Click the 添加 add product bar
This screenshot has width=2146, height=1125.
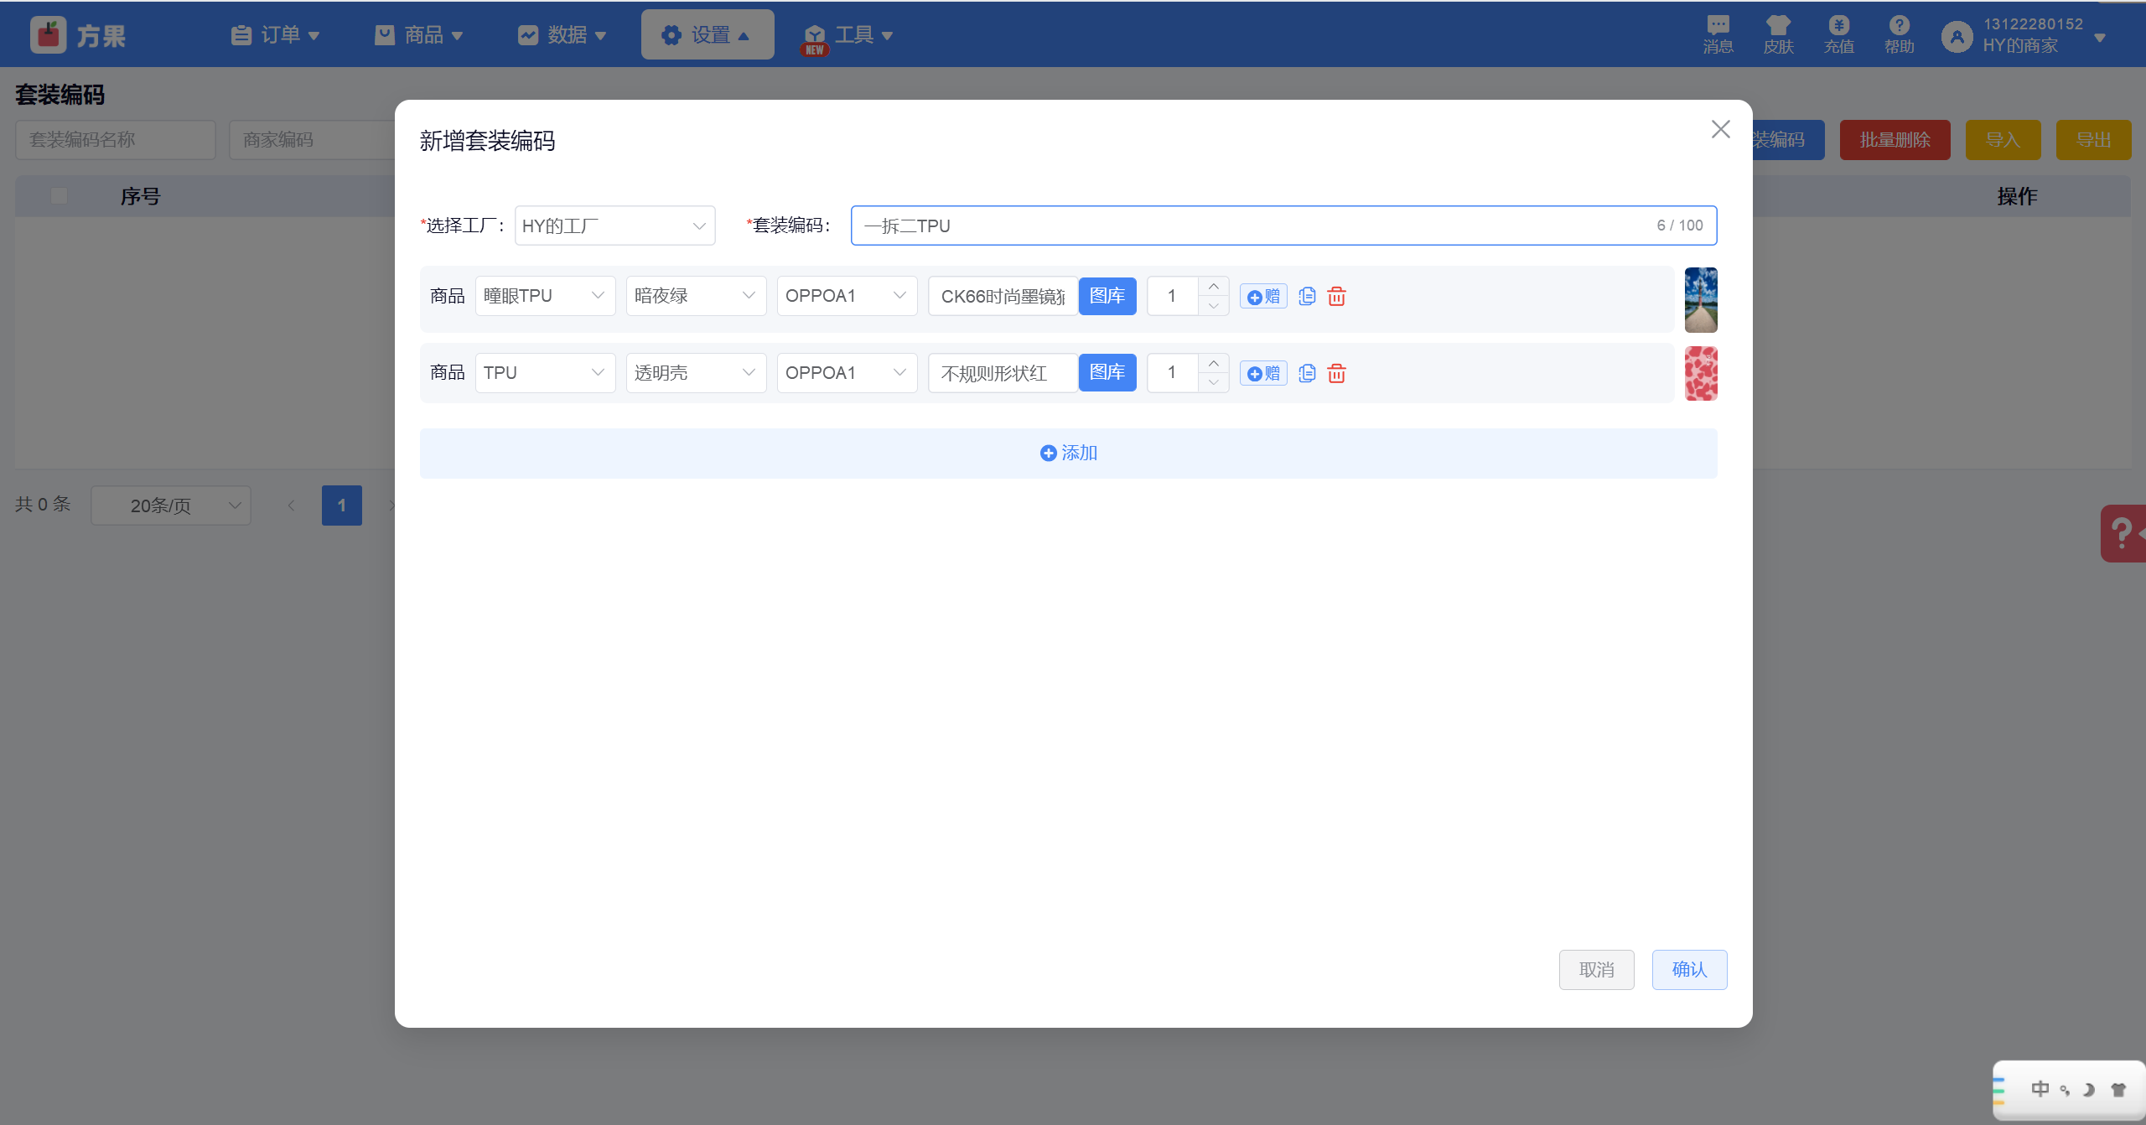[x=1068, y=454]
